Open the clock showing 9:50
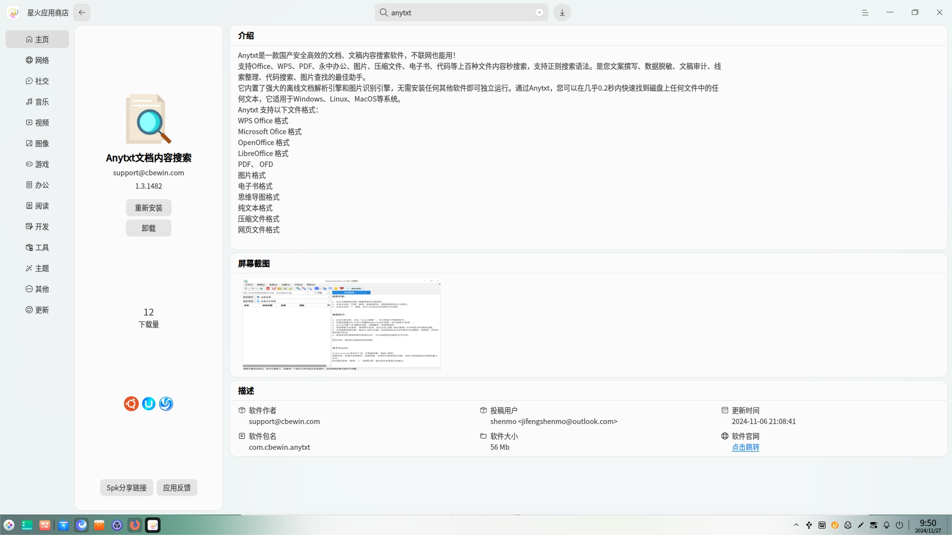This screenshot has width=952, height=535. click(928, 526)
